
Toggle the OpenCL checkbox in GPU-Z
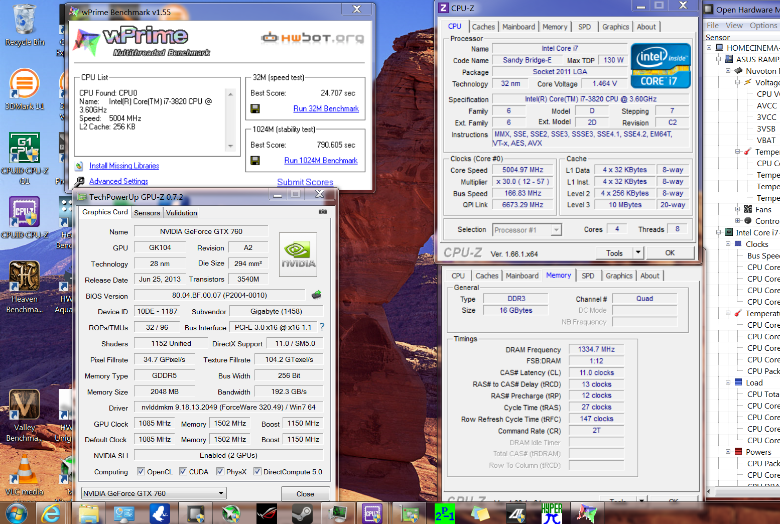point(141,471)
